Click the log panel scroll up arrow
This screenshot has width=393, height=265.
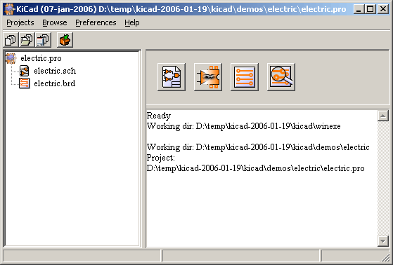click(382, 116)
